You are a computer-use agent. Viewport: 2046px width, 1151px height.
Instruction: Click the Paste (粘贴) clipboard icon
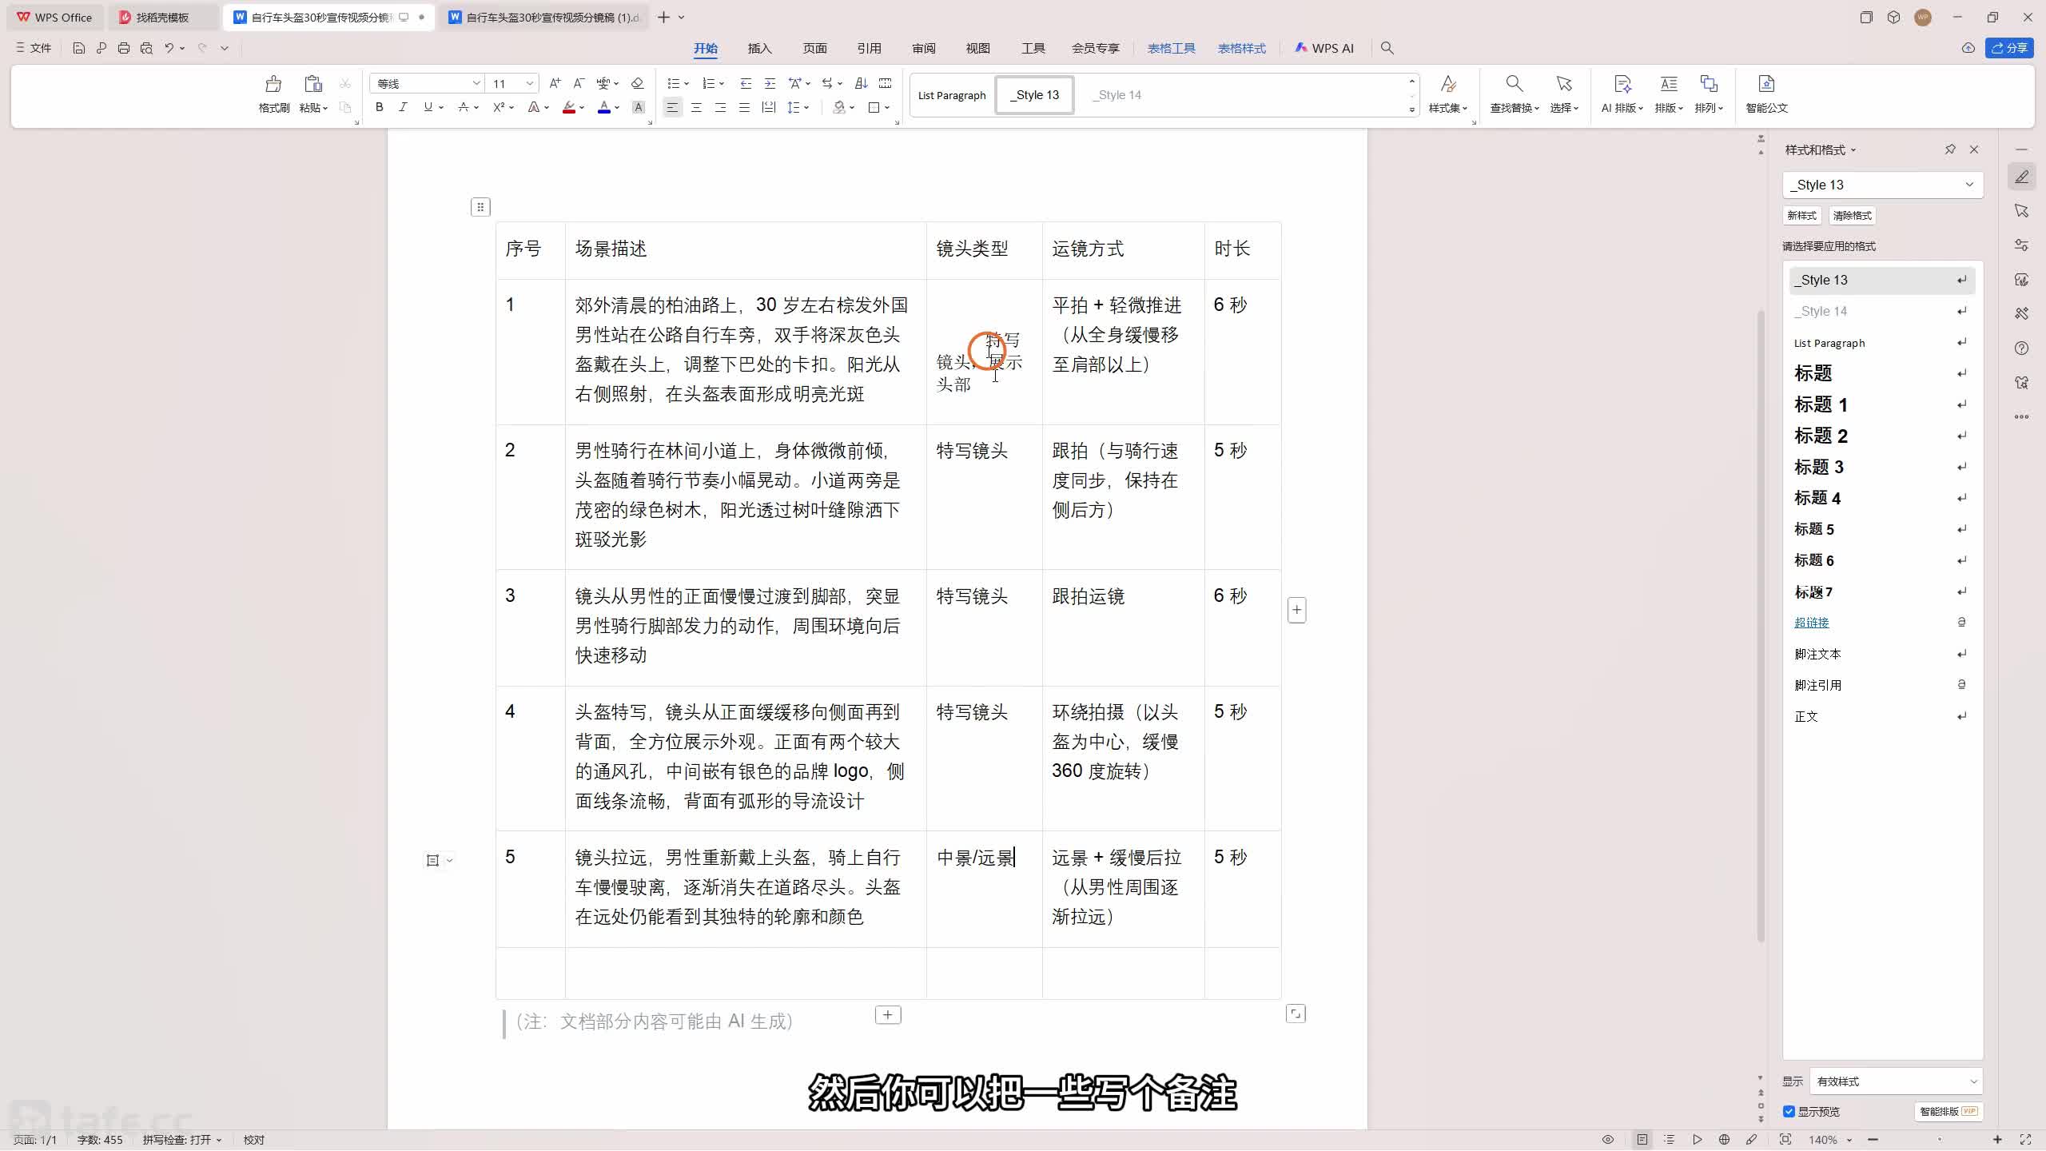coord(312,84)
